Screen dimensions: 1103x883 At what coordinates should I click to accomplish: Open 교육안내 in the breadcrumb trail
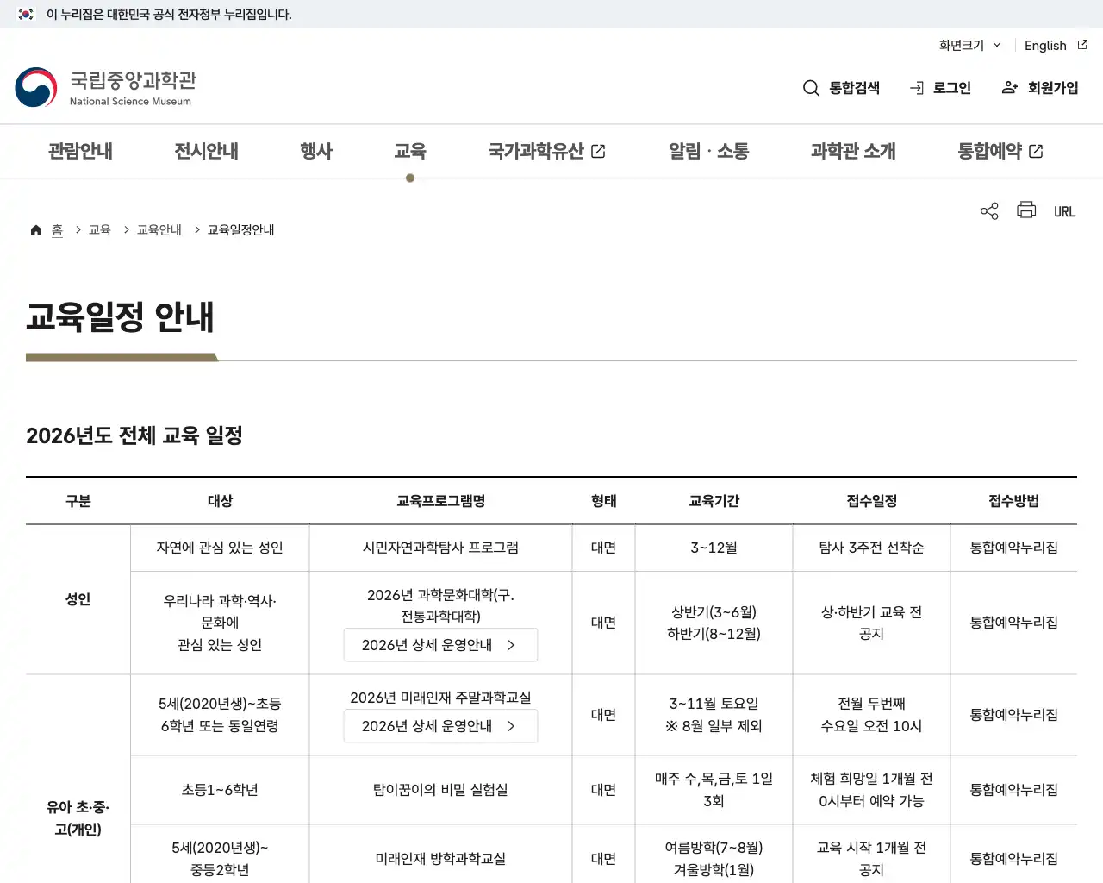tap(159, 229)
